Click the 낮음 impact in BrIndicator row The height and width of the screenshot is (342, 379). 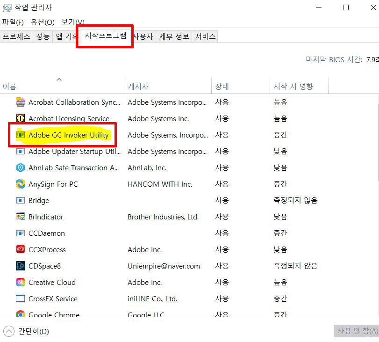pos(280,217)
